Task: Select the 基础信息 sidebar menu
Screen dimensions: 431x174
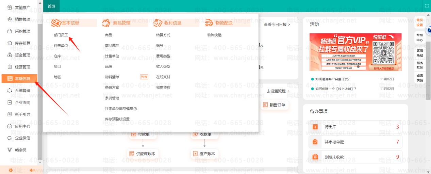Action: click(x=19, y=79)
